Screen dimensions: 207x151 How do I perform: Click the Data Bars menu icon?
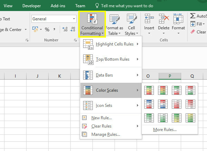(88, 75)
